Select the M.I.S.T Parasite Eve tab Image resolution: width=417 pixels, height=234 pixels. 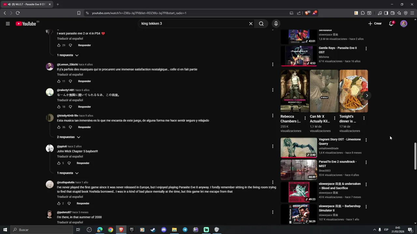[x=27, y=4]
